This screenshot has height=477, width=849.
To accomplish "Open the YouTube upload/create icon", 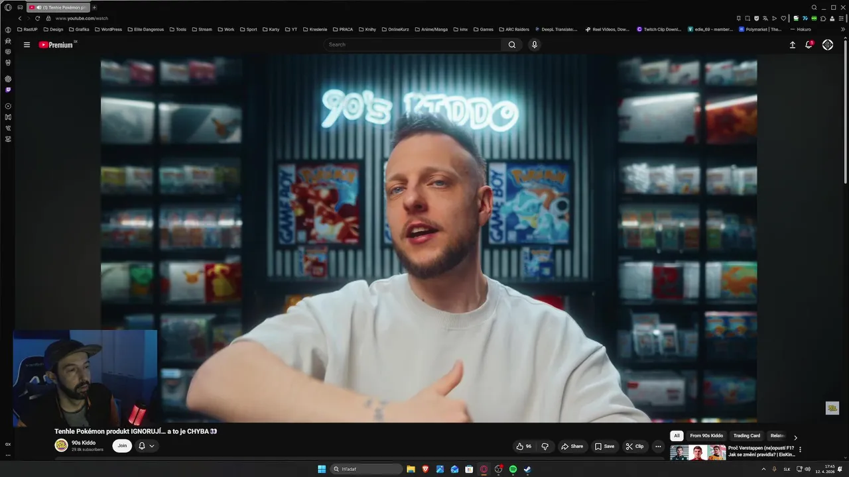I will 792,44.
